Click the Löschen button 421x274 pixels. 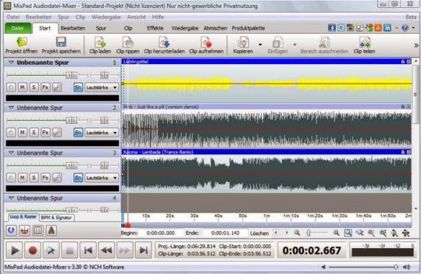click(259, 233)
